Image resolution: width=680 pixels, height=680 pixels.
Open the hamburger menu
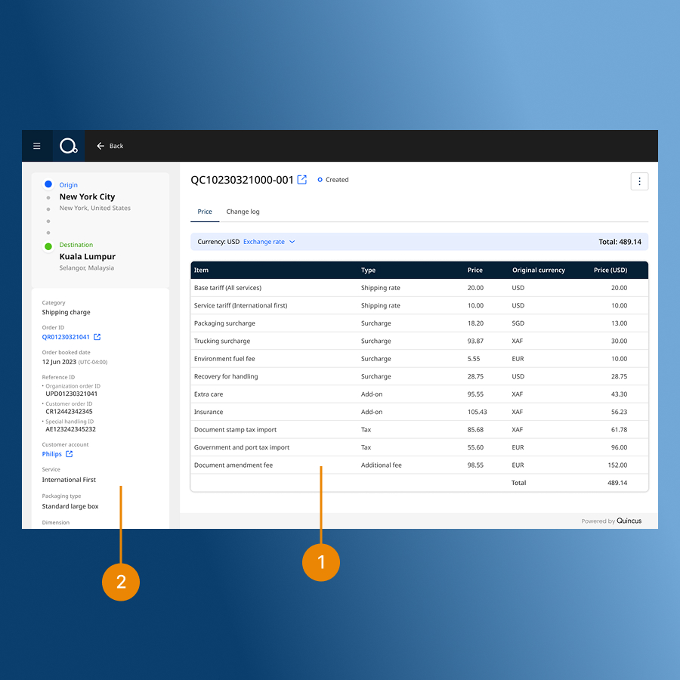(x=36, y=146)
